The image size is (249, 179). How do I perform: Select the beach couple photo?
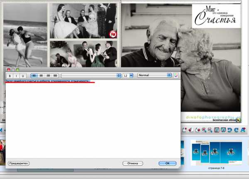coord(25,35)
